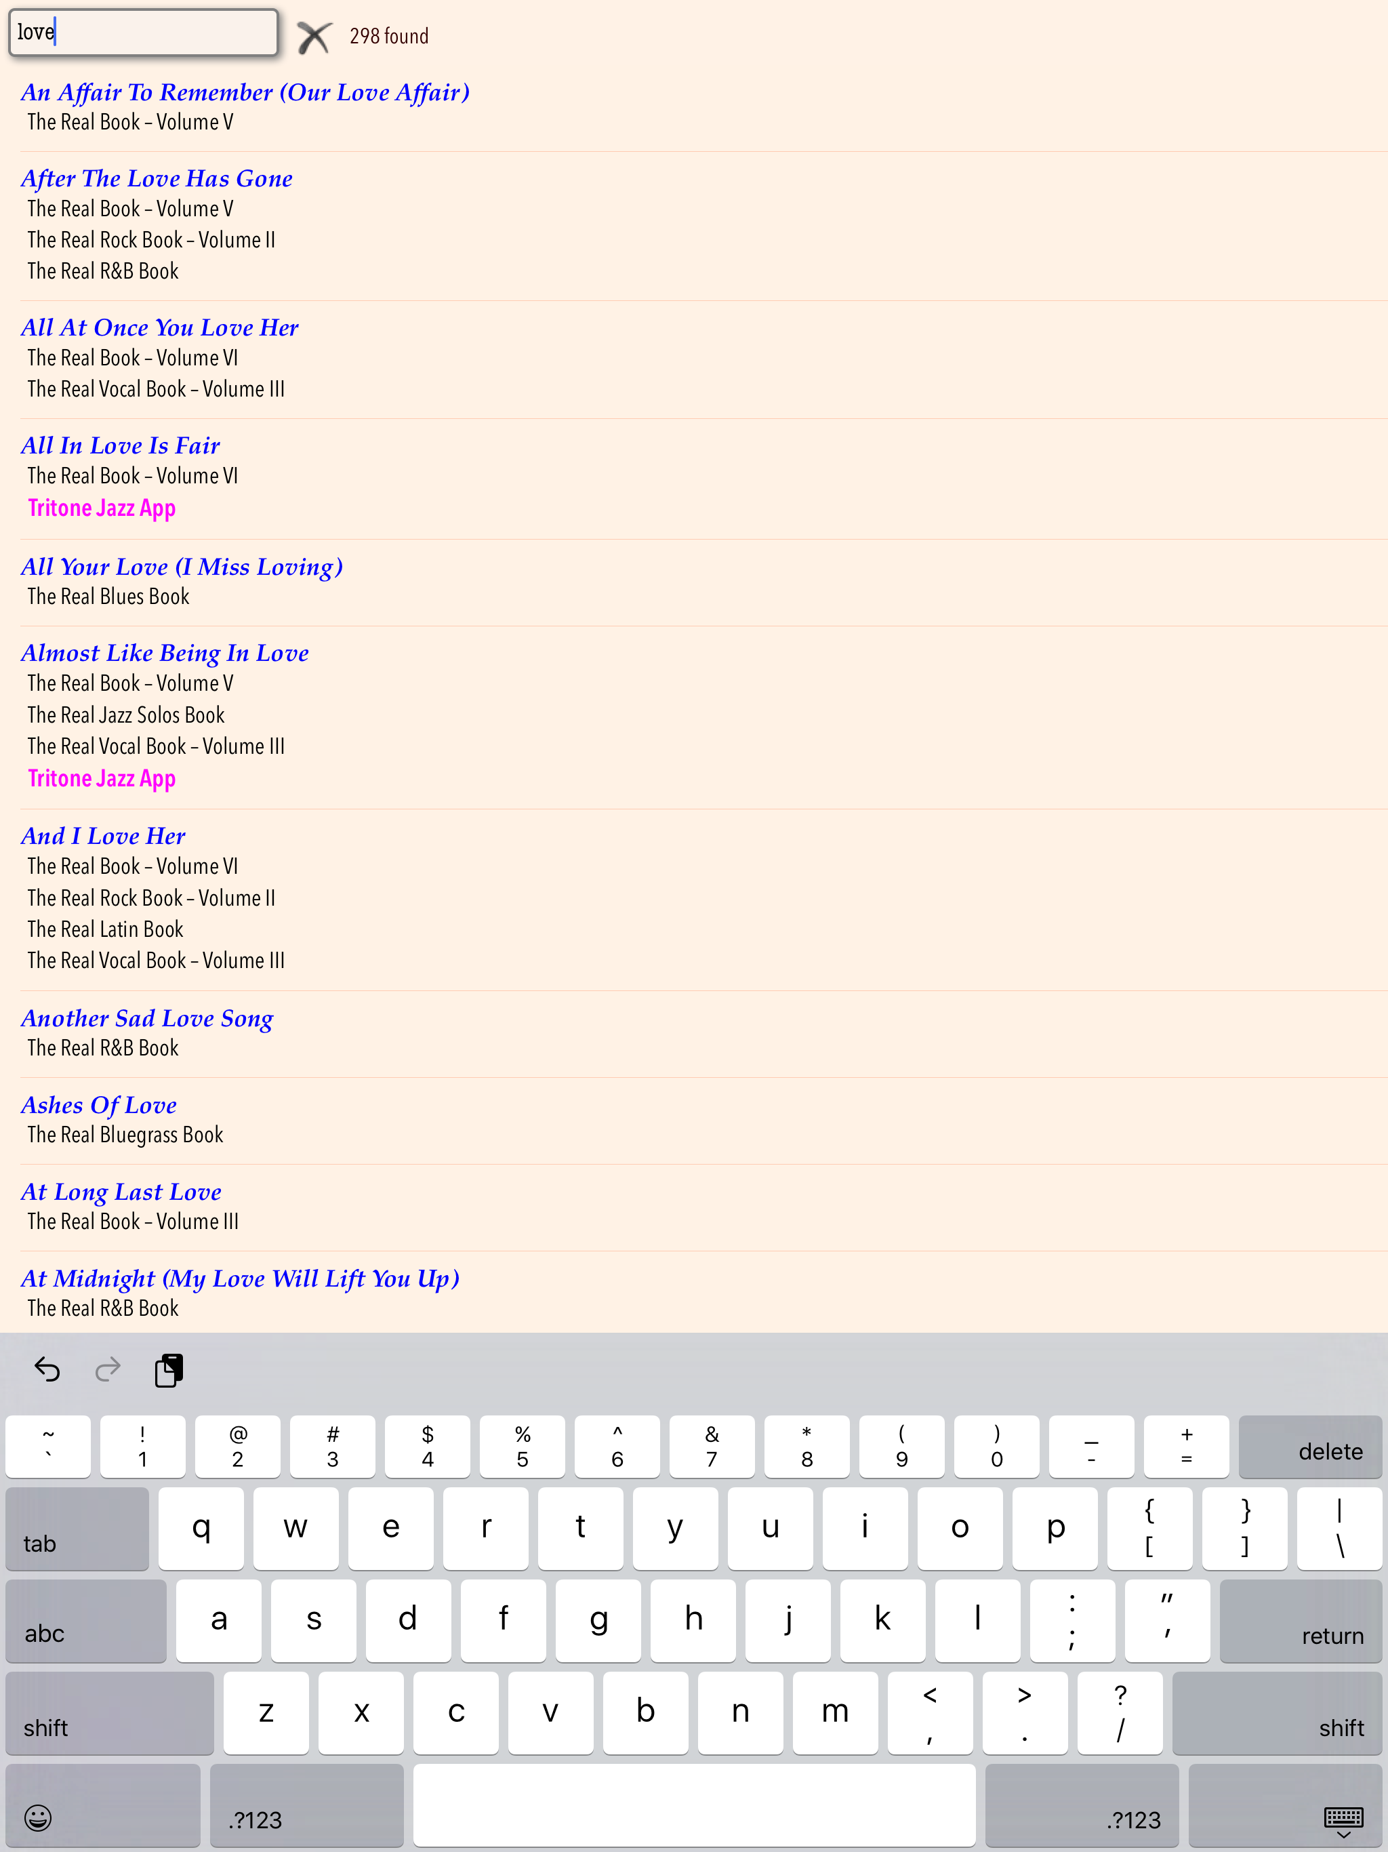
Task: Tap the return key
Action: click(x=1301, y=1621)
